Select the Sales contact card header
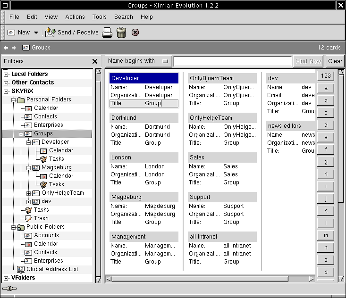This screenshot has height=298, width=346. (x=222, y=157)
